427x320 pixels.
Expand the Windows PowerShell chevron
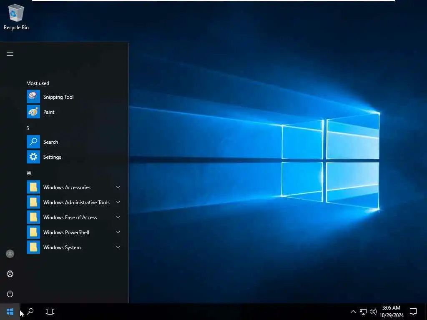[118, 232]
